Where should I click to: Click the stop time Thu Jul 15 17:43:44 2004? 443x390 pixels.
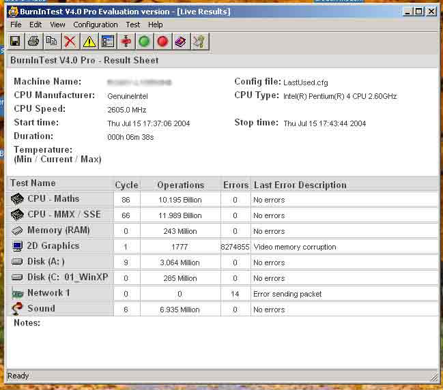(325, 123)
